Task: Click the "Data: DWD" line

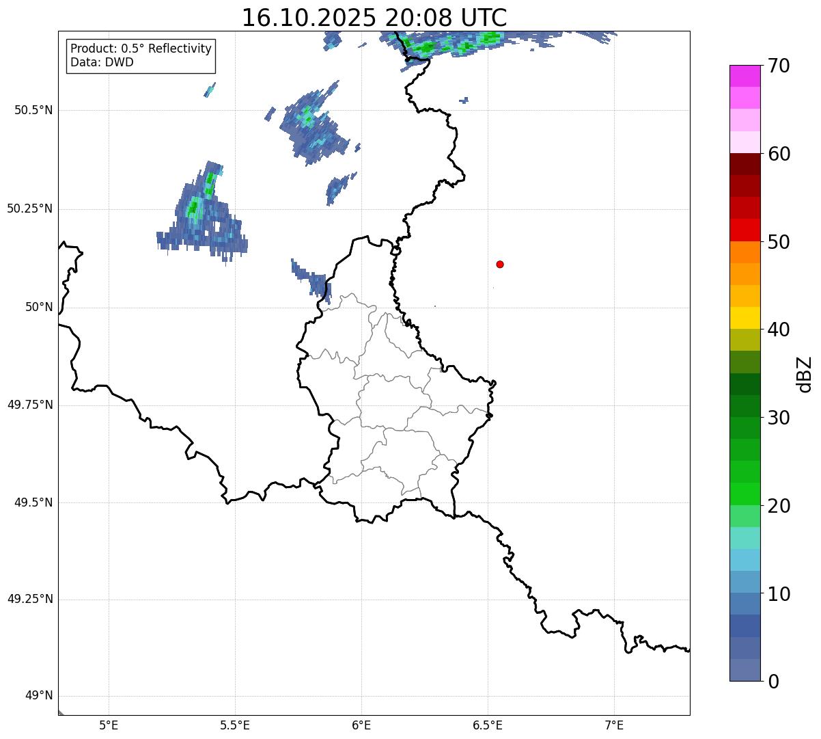Action: pyautogui.click(x=102, y=62)
